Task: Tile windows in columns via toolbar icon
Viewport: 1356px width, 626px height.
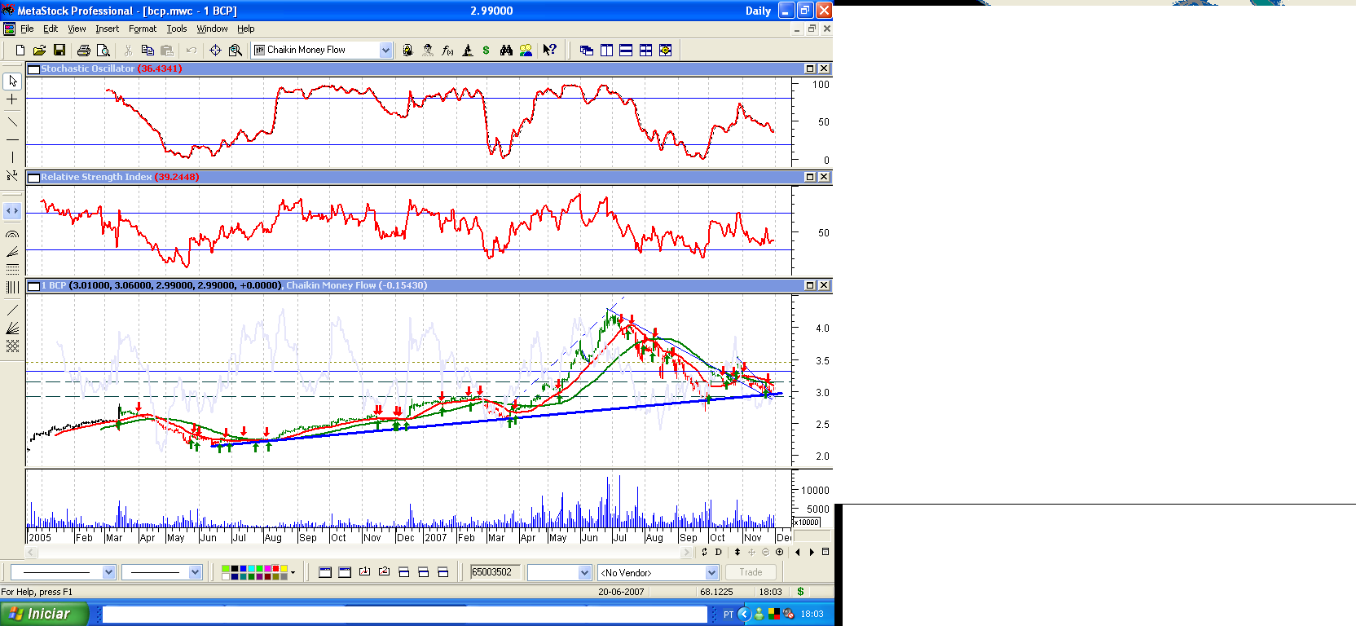Action: coord(606,51)
